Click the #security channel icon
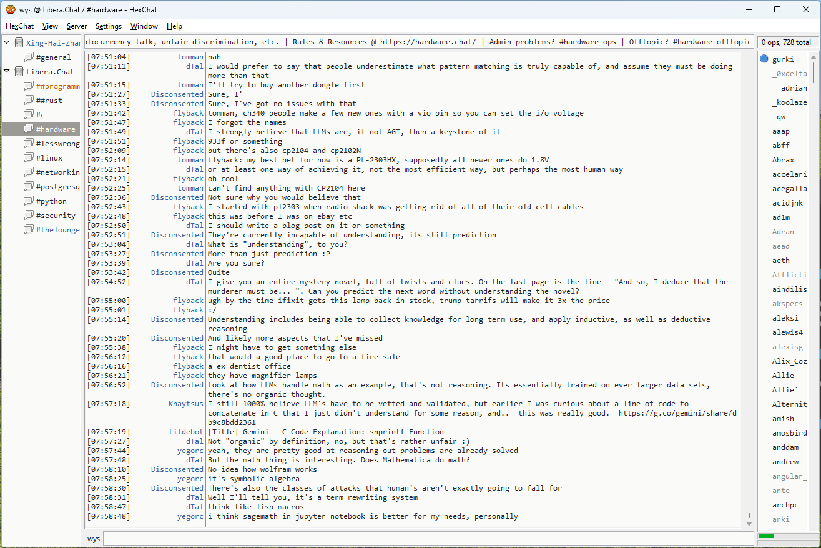The image size is (821, 548). coord(29,216)
